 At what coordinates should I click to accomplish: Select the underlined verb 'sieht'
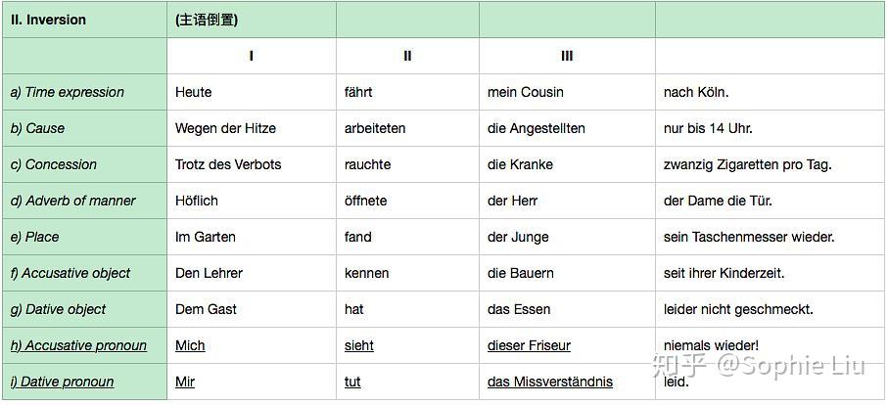coord(359,345)
